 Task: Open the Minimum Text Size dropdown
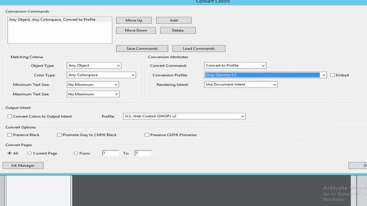click(93, 85)
